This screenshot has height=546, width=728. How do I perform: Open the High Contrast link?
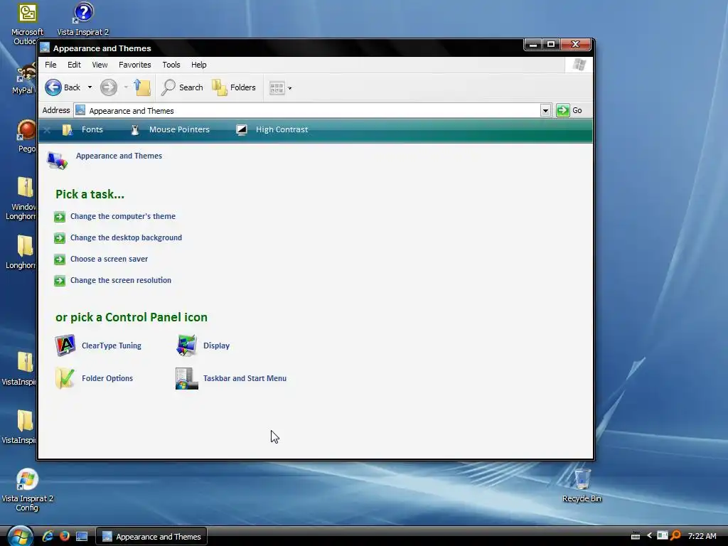click(x=282, y=129)
